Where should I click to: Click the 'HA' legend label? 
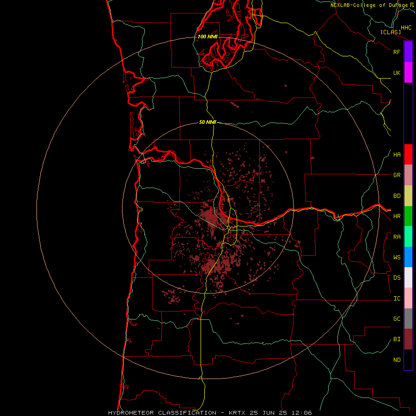[397, 155]
